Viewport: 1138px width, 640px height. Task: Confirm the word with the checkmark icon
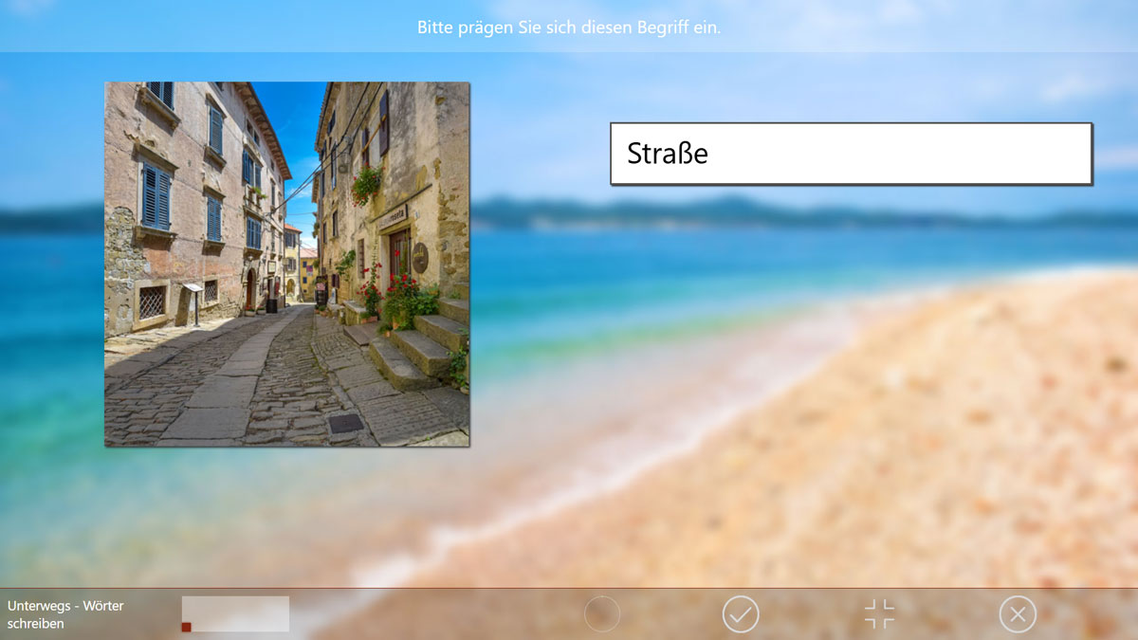pyautogui.click(x=741, y=614)
